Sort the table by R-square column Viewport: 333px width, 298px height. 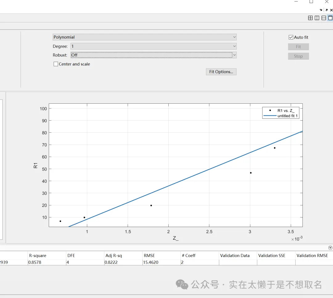(x=46, y=255)
